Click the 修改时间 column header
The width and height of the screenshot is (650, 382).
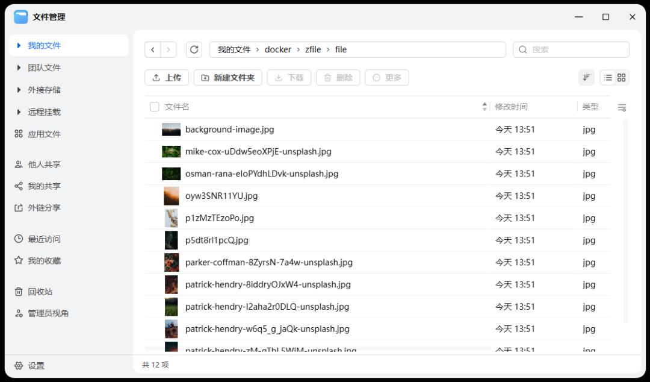pos(511,107)
